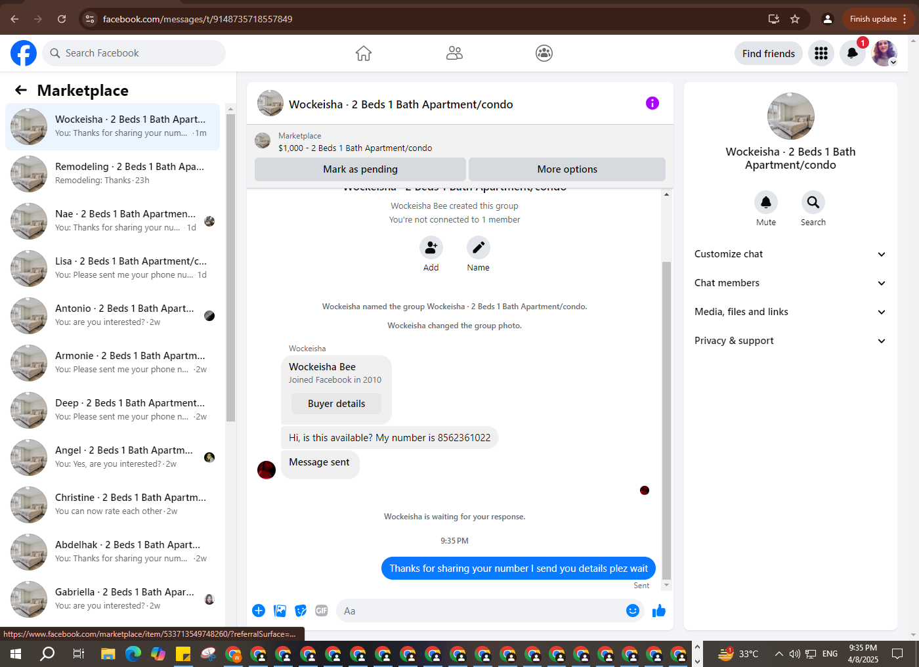Image resolution: width=919 pixels, height=667 pixels.
Task: Open Christine conversation in list
Action: 113,505
